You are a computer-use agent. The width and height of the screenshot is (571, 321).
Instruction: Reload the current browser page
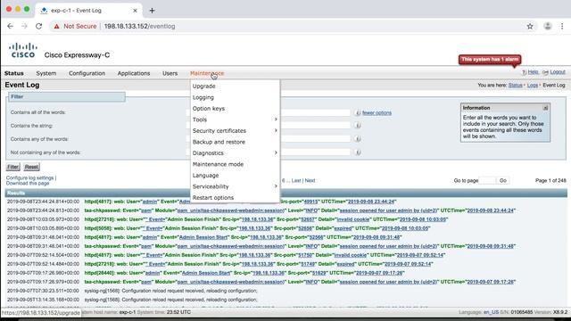tap(38, 26)
